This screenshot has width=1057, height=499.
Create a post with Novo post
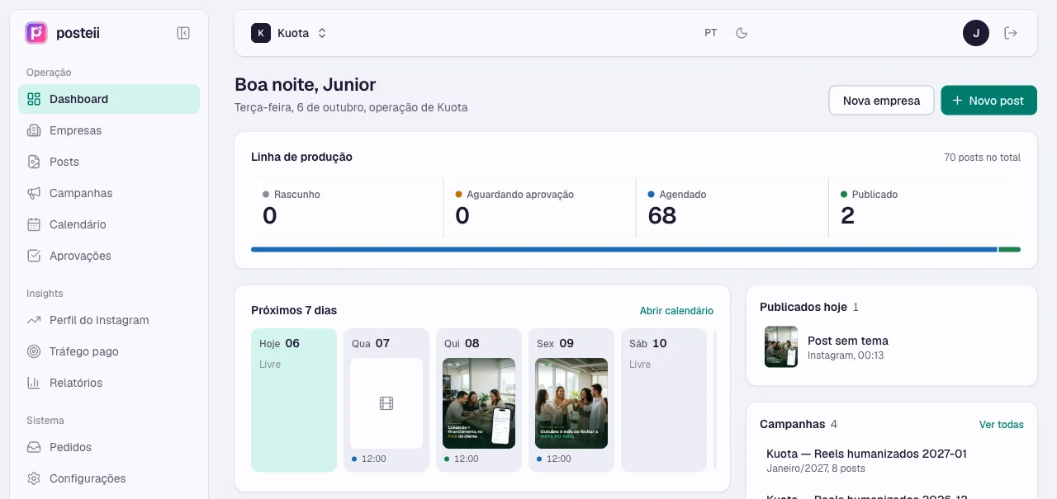click(x=988, y=101)
